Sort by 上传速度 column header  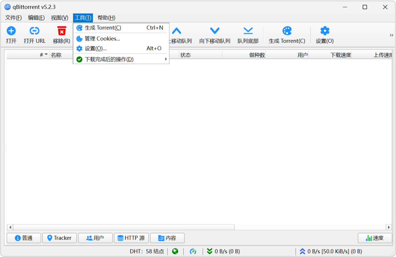pyautogui.click(x=372, y=55)
